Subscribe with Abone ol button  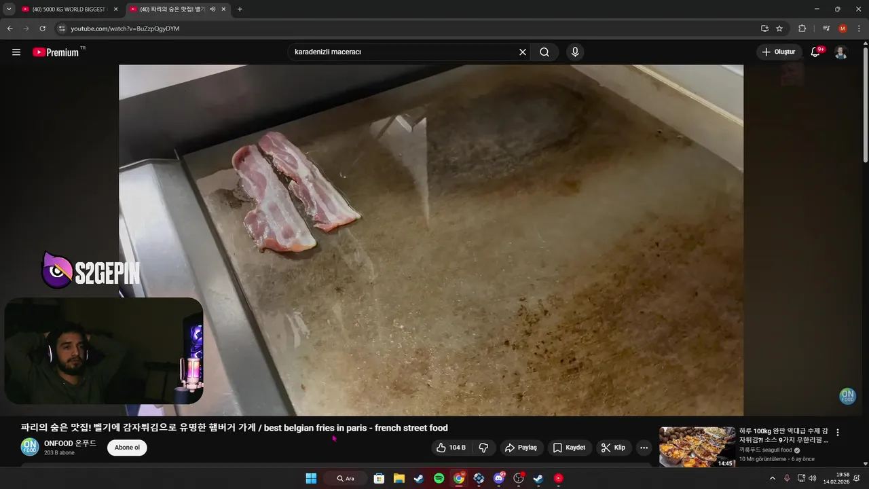click(127, 448)
